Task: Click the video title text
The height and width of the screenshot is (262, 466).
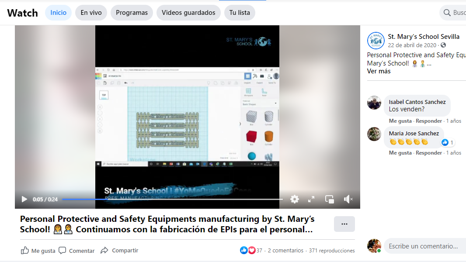Action: (x=167, y=224)
